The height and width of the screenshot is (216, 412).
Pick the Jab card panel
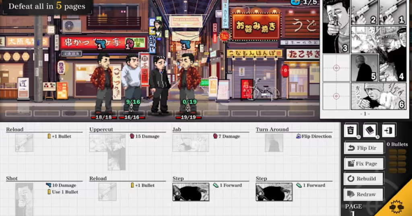190,143
